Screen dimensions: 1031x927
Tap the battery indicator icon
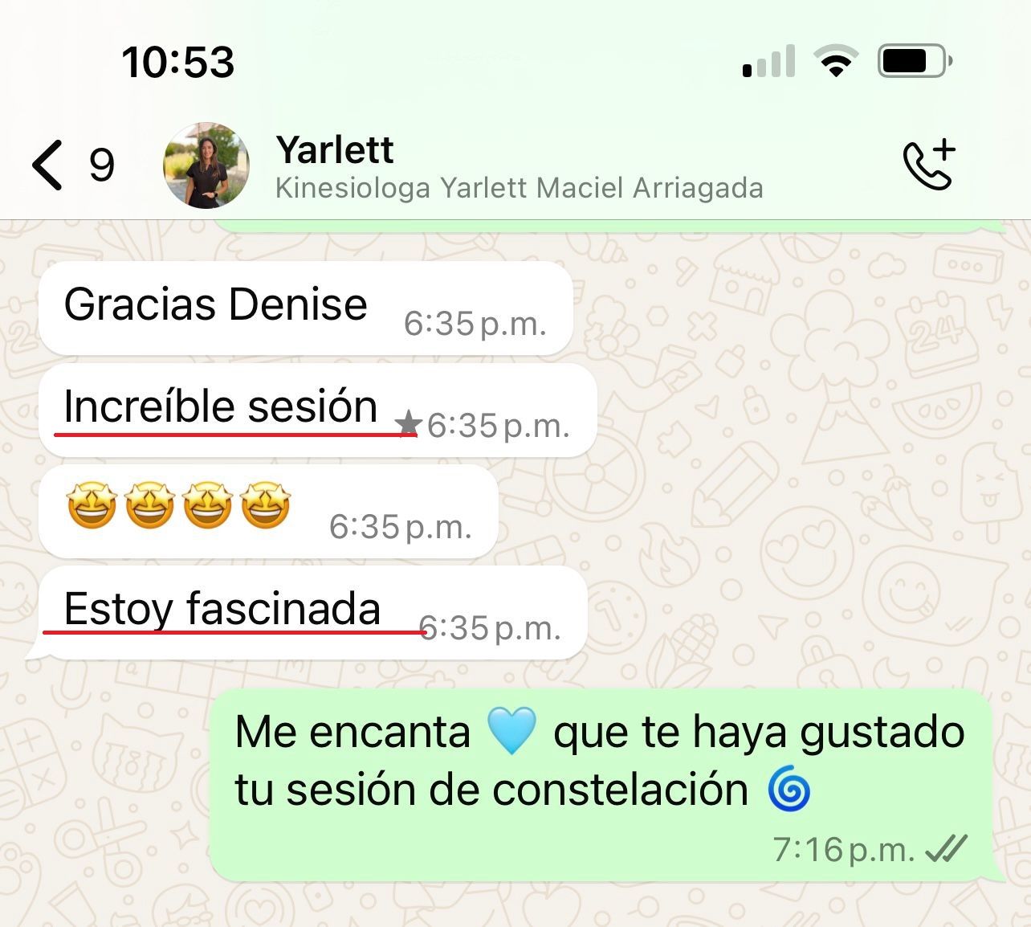click(916, 61)
